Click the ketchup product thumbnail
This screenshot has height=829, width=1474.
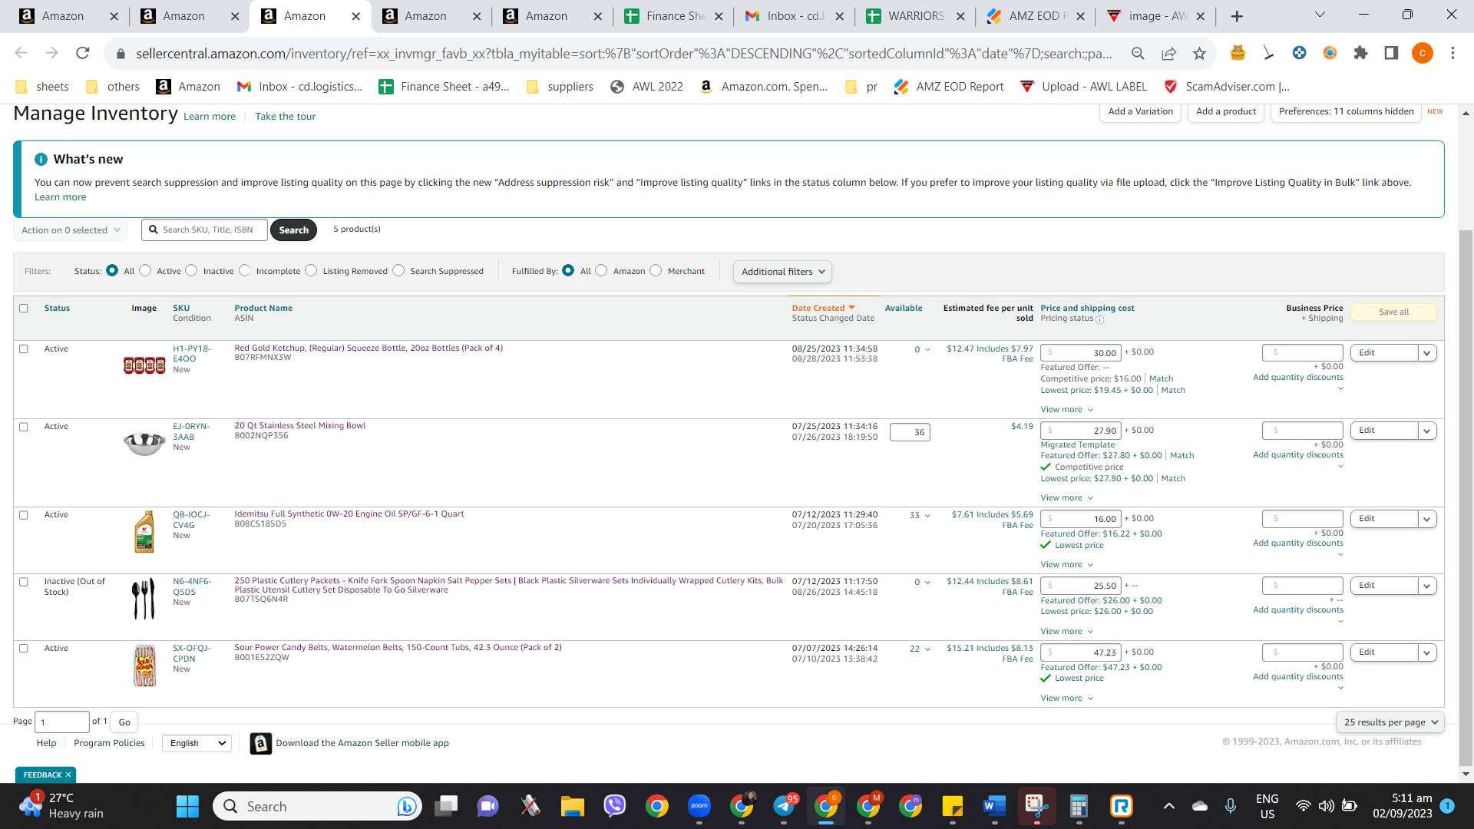(x=144, y=365)
